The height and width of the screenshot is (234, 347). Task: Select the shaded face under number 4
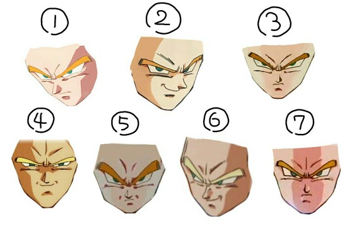click(x=45, y=174)
